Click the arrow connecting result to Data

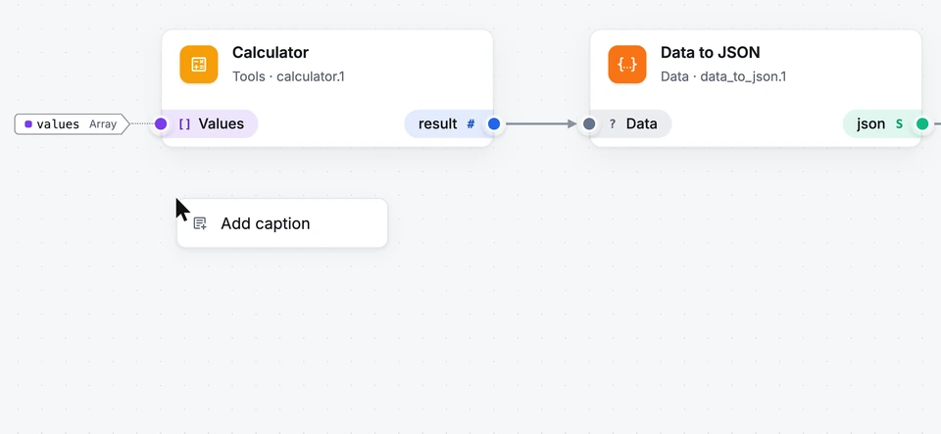pyautogui.click(x=541, y=124)
